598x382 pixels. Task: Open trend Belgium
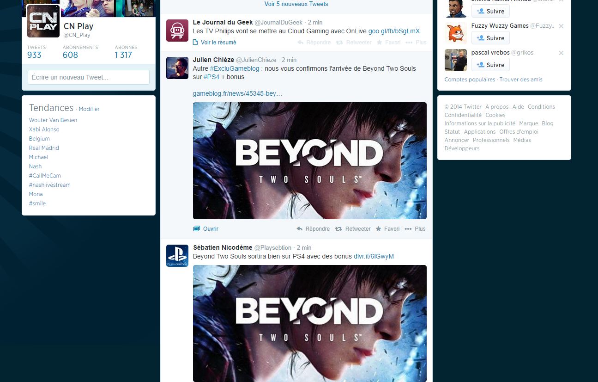coord(39,139)
